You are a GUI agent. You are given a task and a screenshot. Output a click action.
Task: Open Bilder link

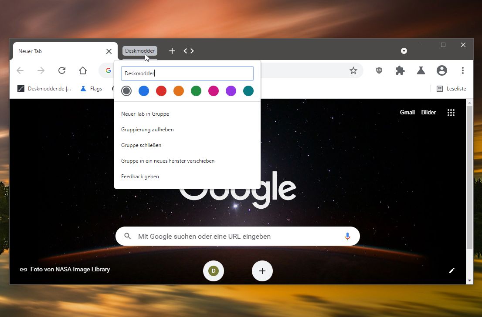pyautogui.click(x=428, y=112)
